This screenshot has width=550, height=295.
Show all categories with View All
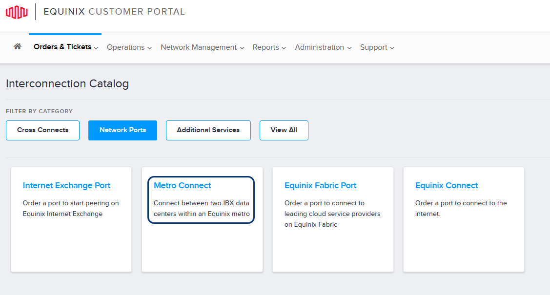point(284,130)
